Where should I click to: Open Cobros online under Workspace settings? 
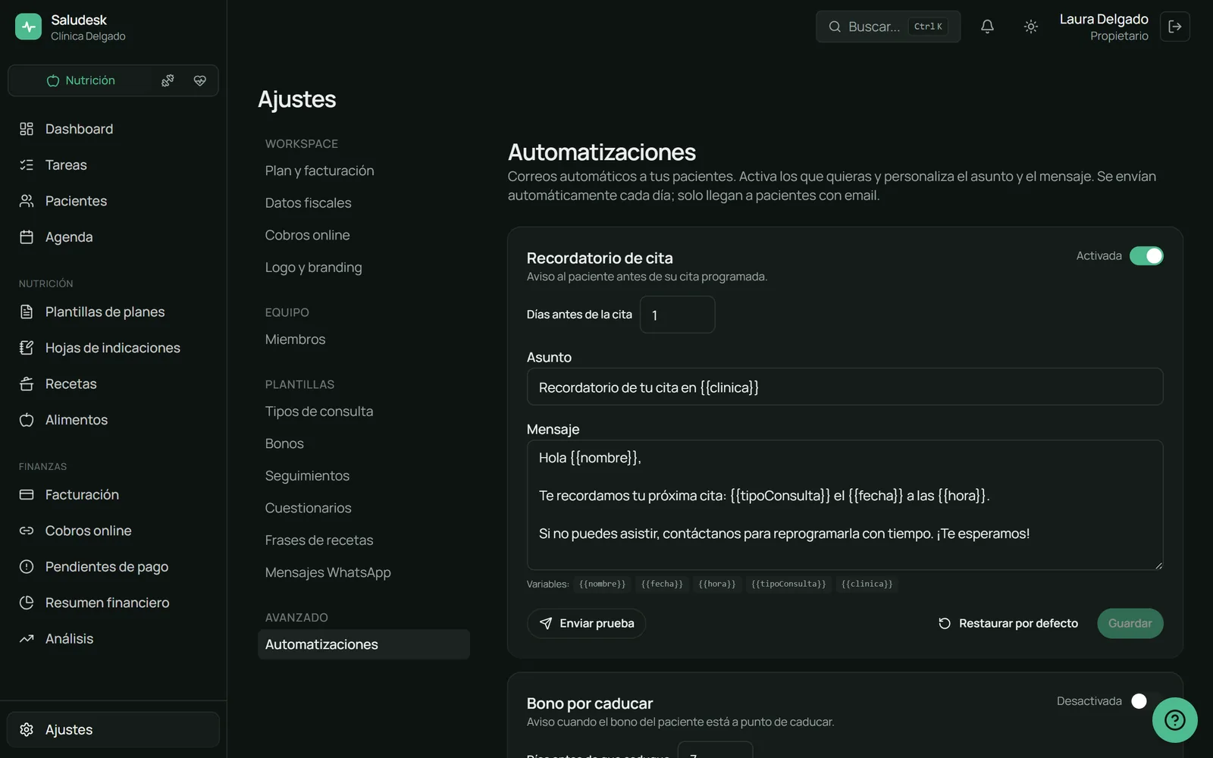click(307, 235)
